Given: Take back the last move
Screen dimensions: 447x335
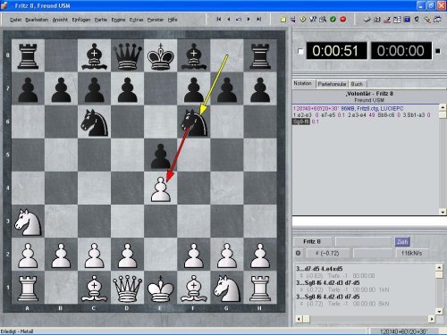Looking at the screenshot, I should 239,19.
